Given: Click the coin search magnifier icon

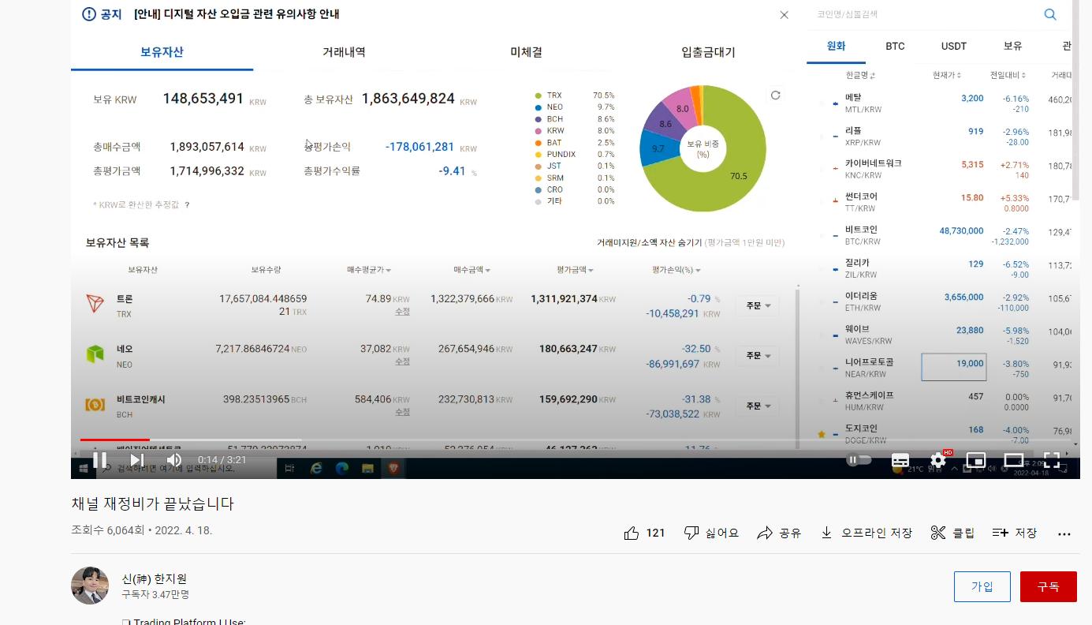Looking at the screenshot, I should [1050, 14].
